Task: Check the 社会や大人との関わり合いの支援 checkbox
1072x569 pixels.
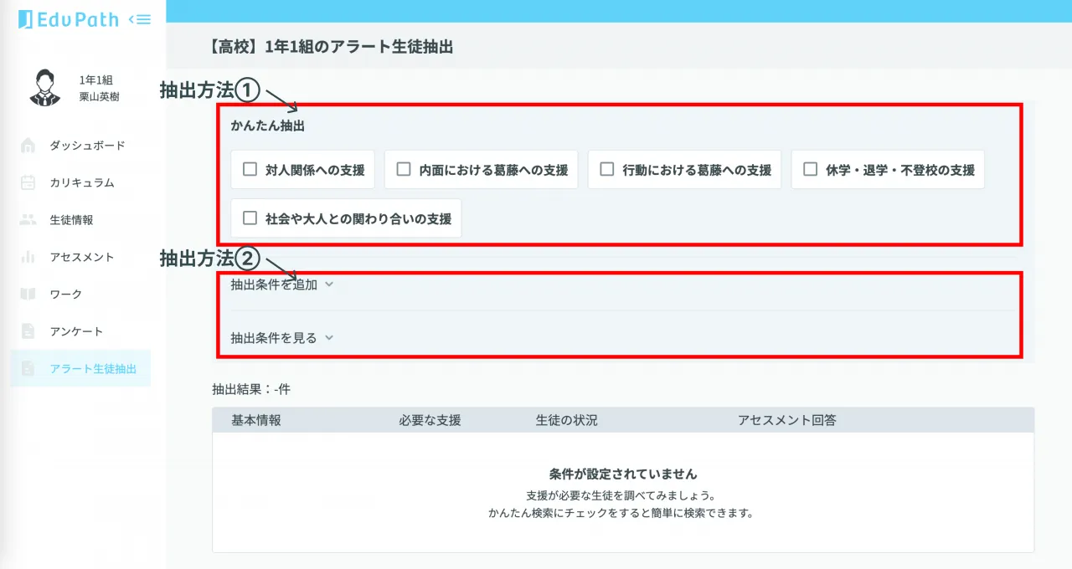Action: [x=250, y=218]
